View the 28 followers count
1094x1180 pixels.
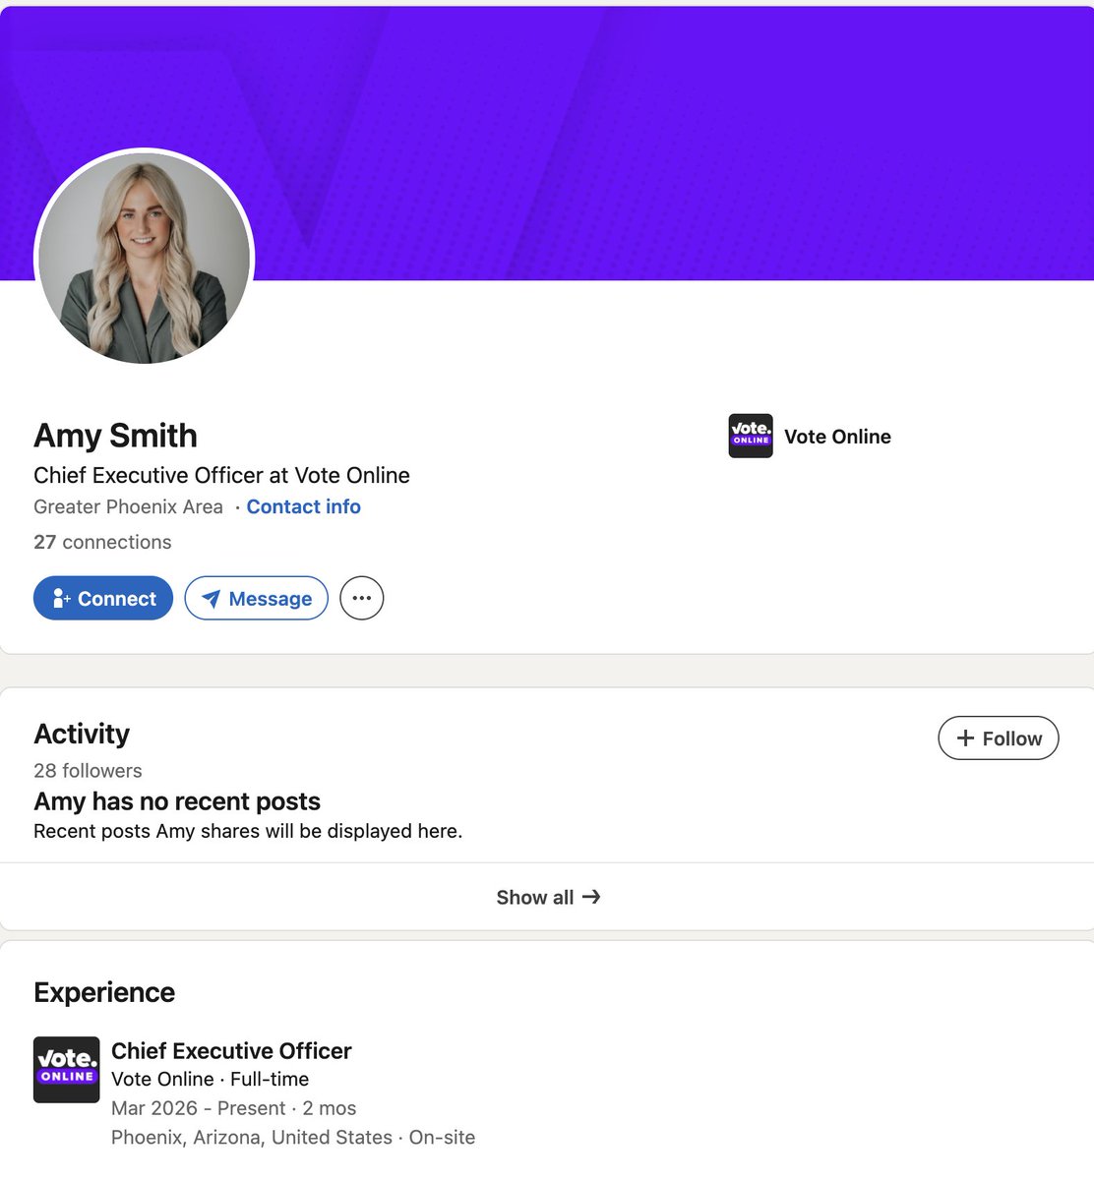88,770
